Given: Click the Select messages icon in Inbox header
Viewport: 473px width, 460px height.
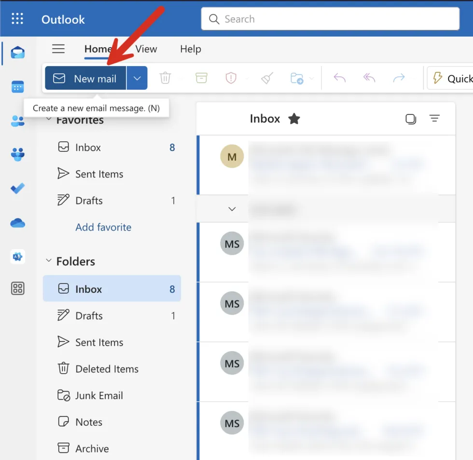Looking at the screenshot, I should 411,119.
